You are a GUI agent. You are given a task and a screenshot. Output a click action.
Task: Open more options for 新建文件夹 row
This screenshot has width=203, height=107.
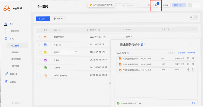pyautogui.click(x=193, y=36)
